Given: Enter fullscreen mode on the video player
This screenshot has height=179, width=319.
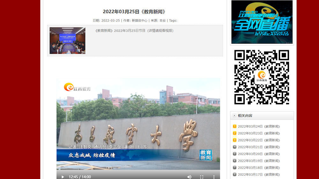Looking at the screenshot, I should tap(202, 177).
